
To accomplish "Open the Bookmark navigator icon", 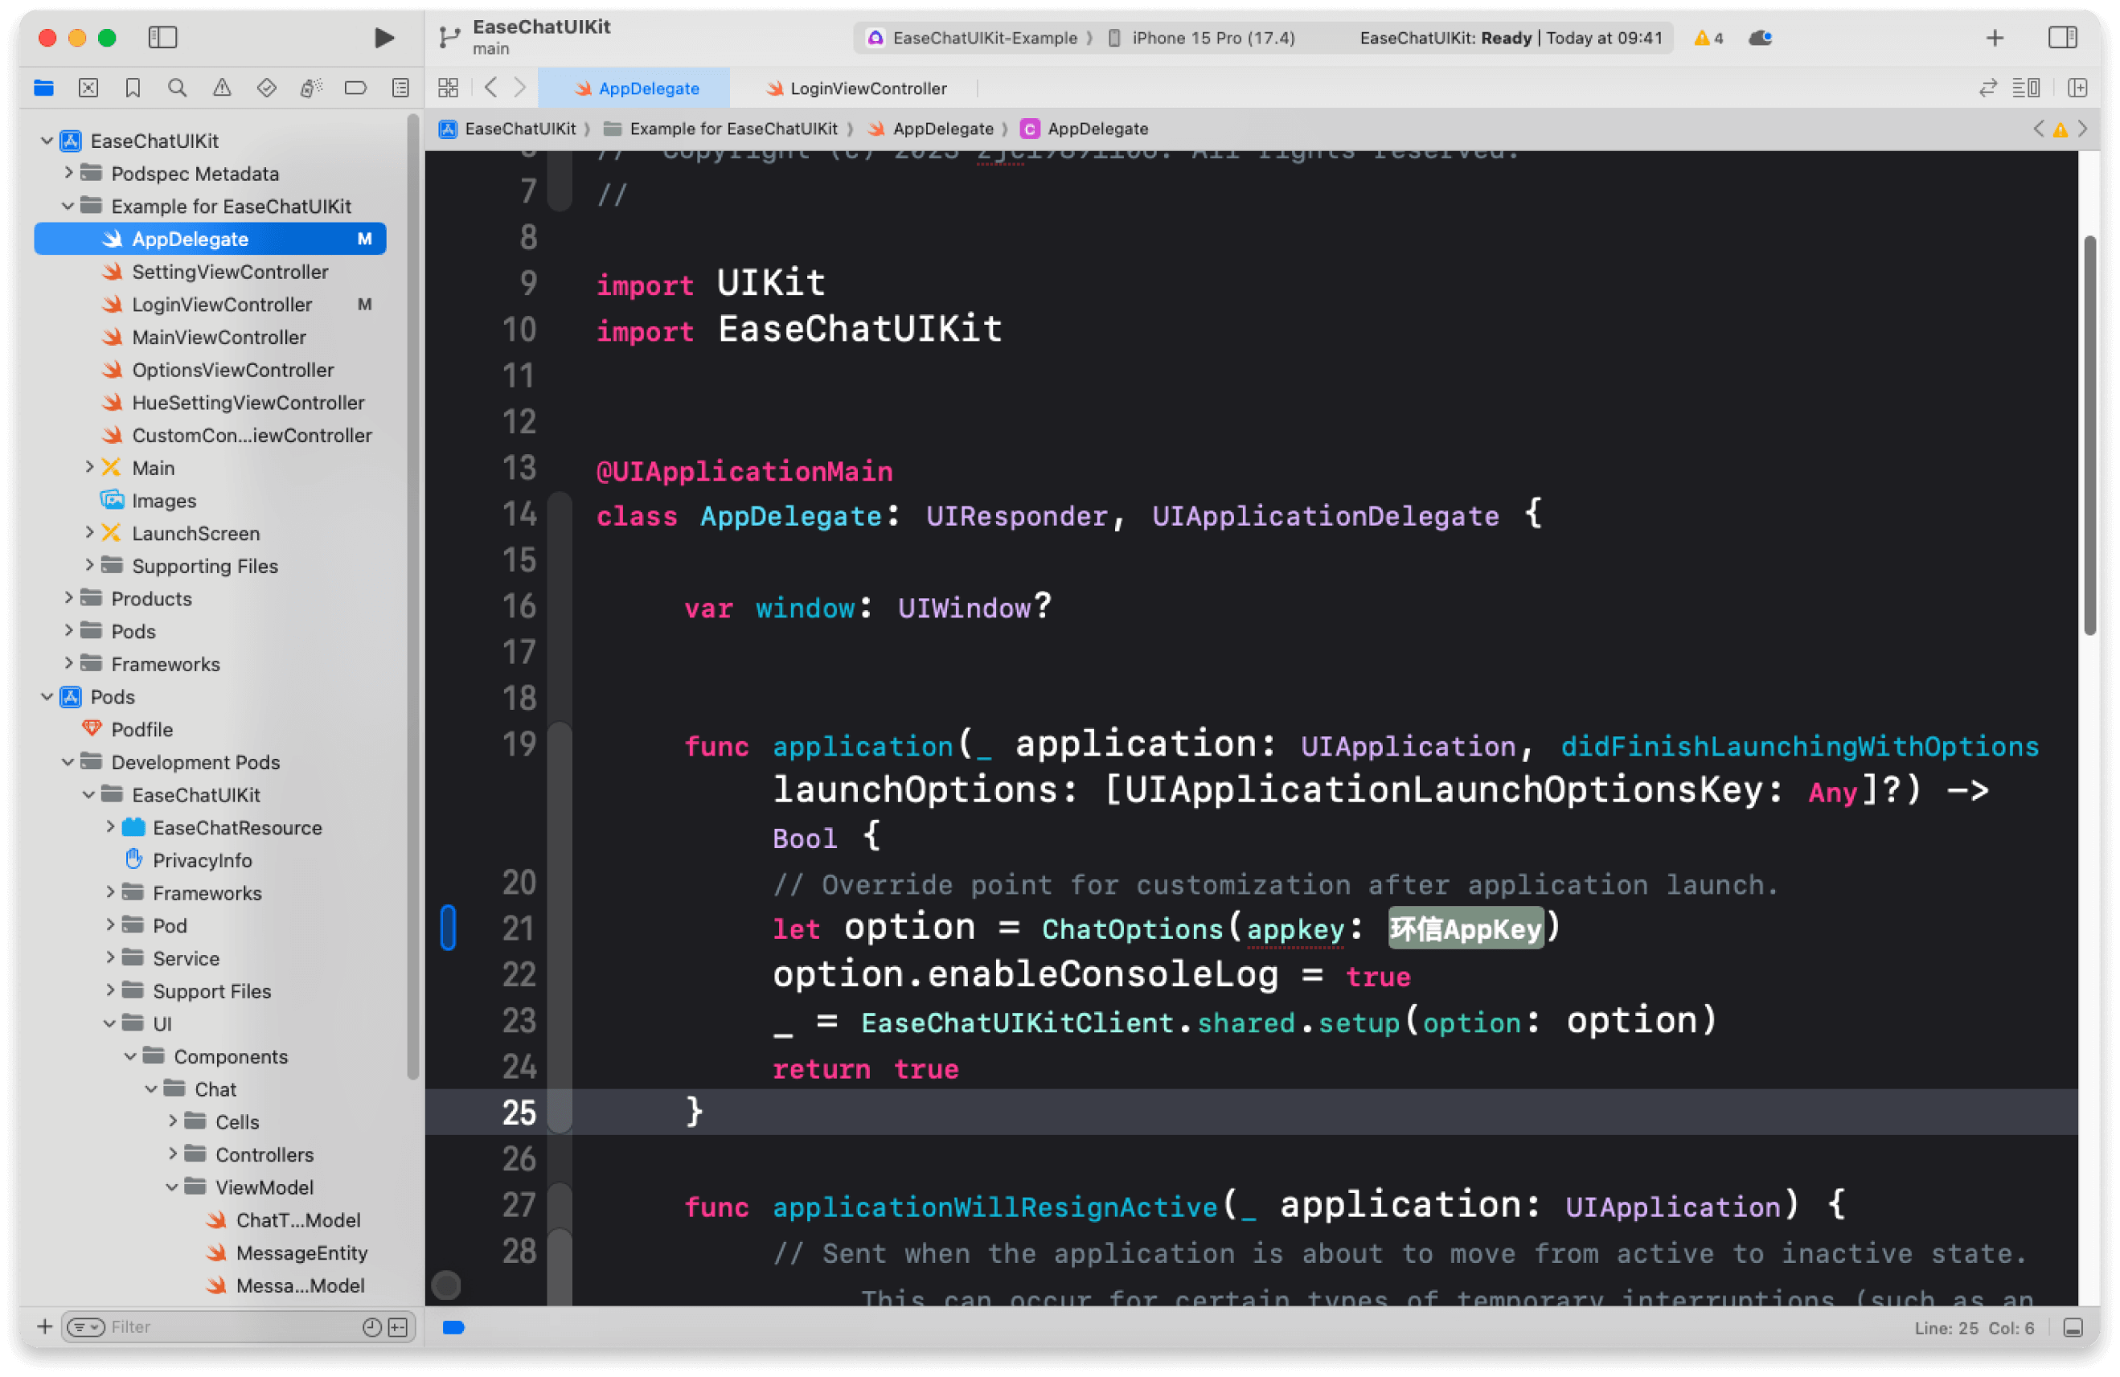I will (133, 88).
